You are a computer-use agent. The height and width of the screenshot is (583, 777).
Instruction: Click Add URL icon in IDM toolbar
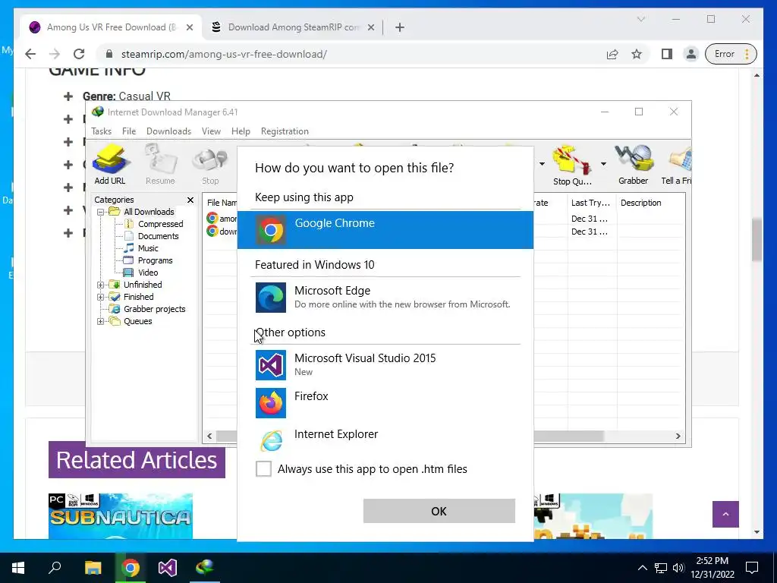point(110,165)
